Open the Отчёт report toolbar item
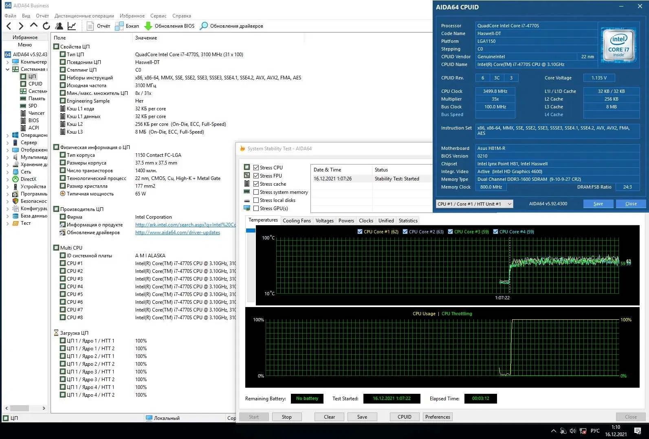 (98, 26)
